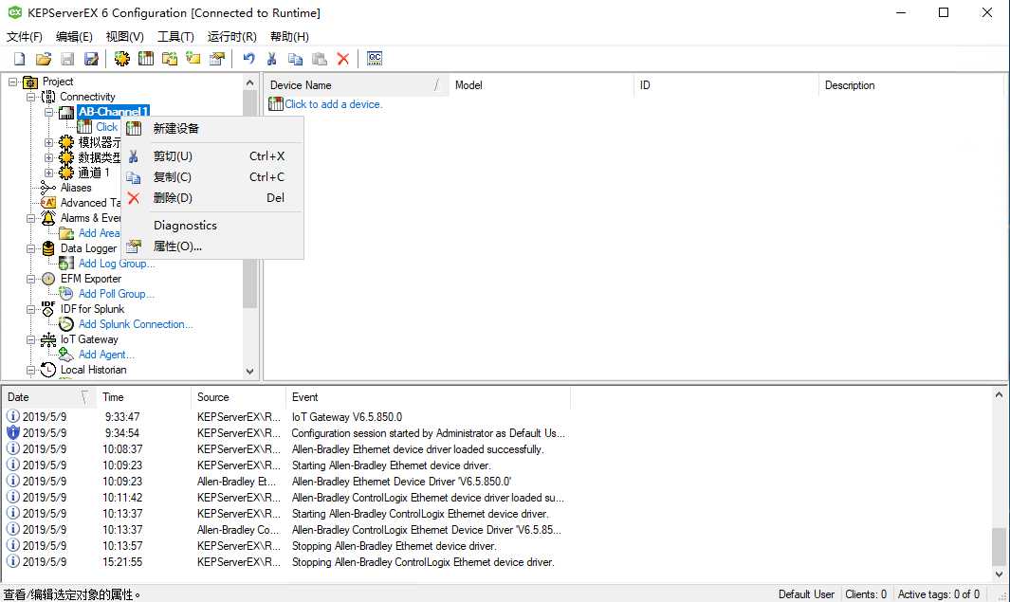Viewport: 1010px width, 602px height.
Task: Collapse the AB-Channel1 node
Action: tap(48, 112)
